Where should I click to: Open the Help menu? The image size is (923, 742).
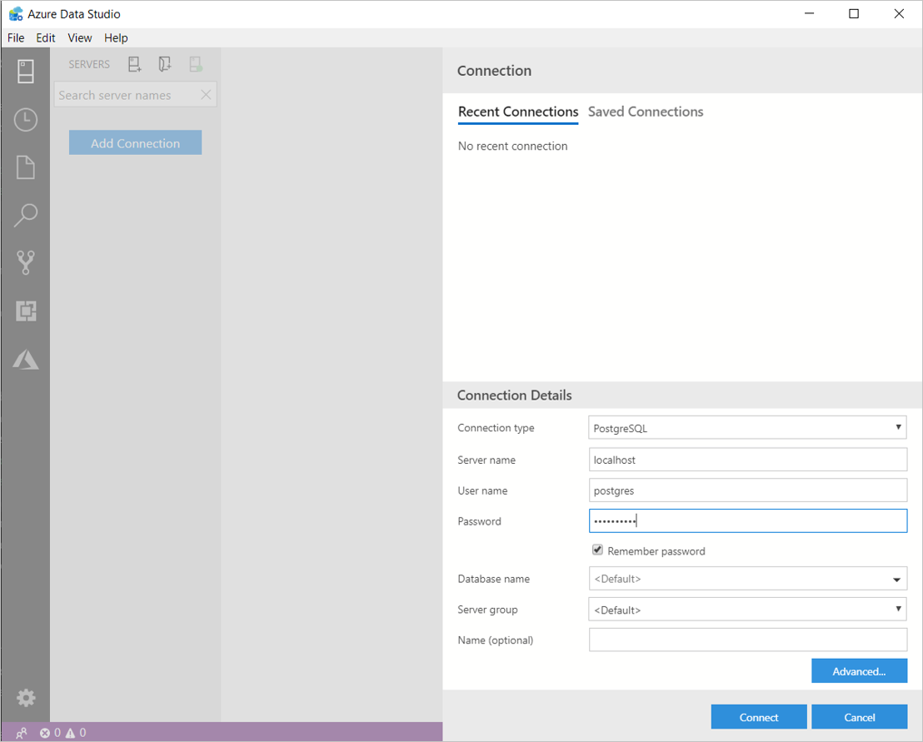pos(116,37)
